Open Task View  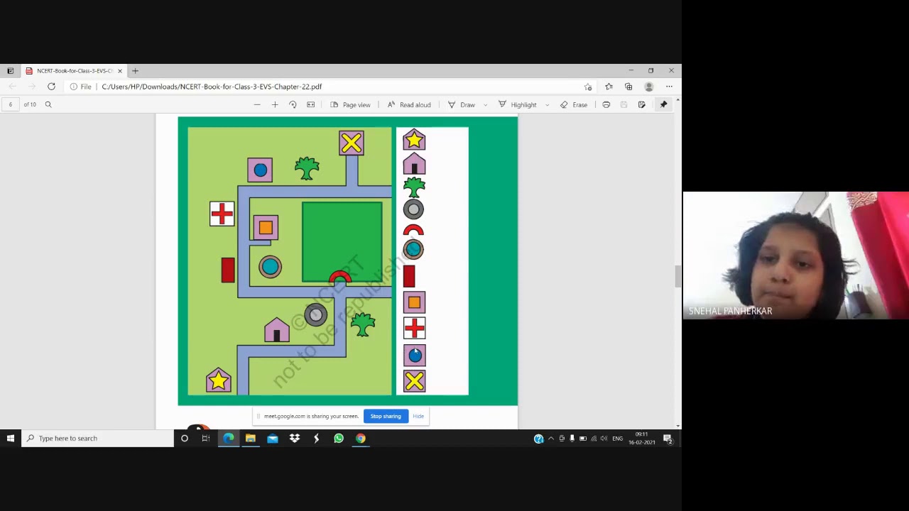coord(205,439)
